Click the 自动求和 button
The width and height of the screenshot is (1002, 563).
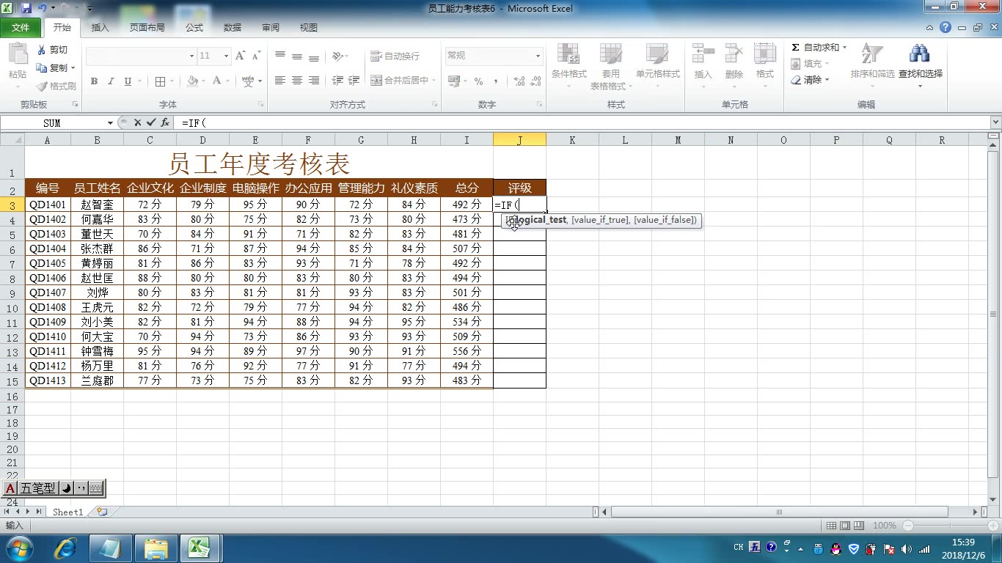819,47
